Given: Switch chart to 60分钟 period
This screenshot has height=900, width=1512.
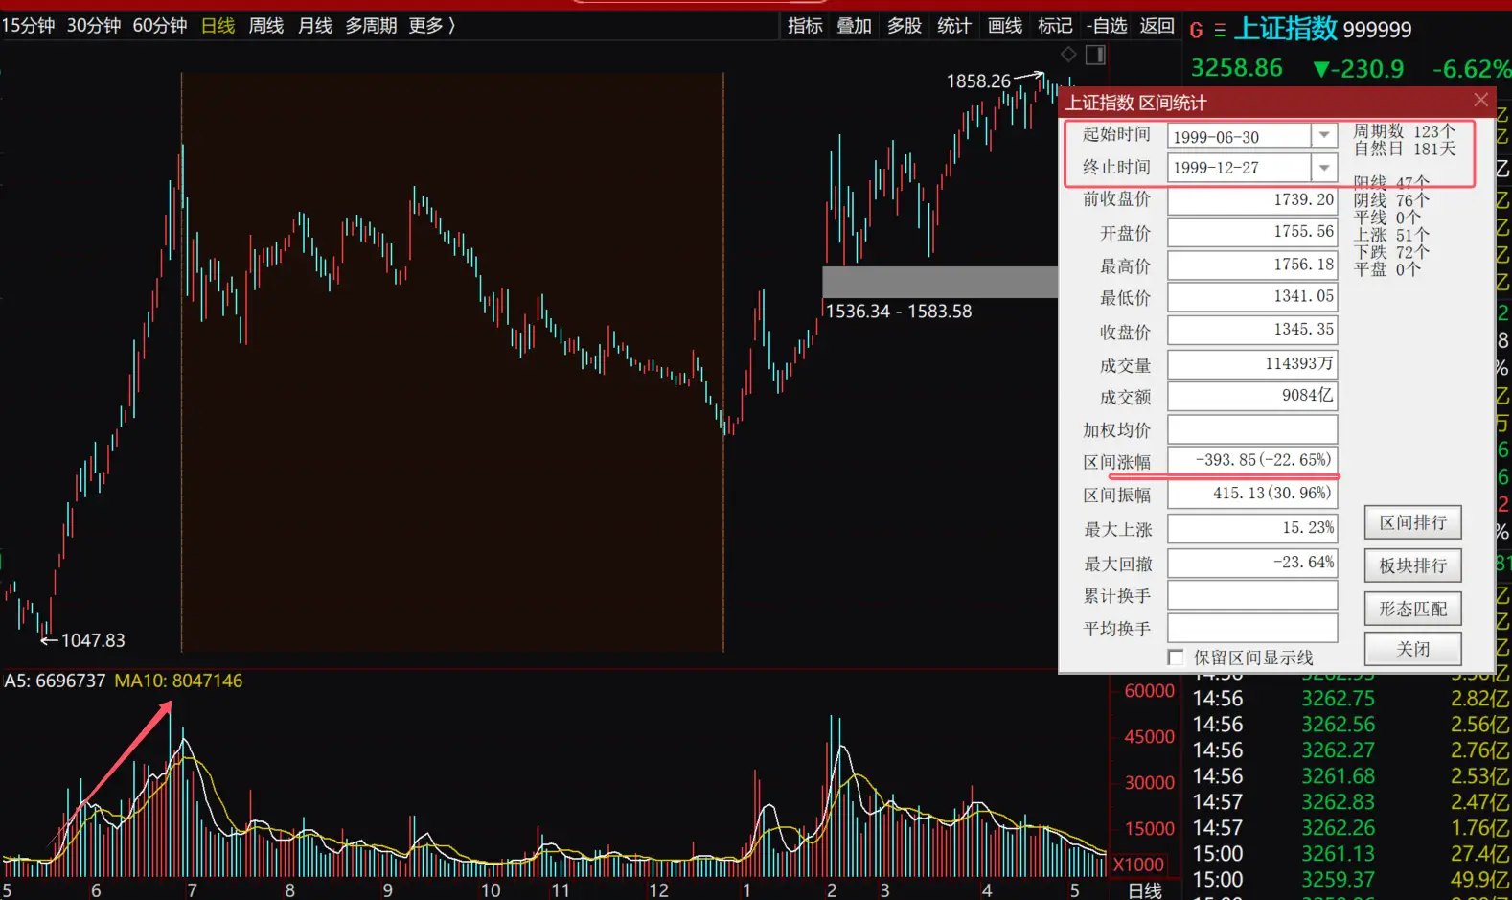Looking at the screenshot, I should coord(160,26).
